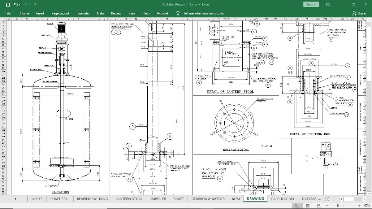Click the P. NO. 44 text
The image size is (372, 209).
click(267, 146)
